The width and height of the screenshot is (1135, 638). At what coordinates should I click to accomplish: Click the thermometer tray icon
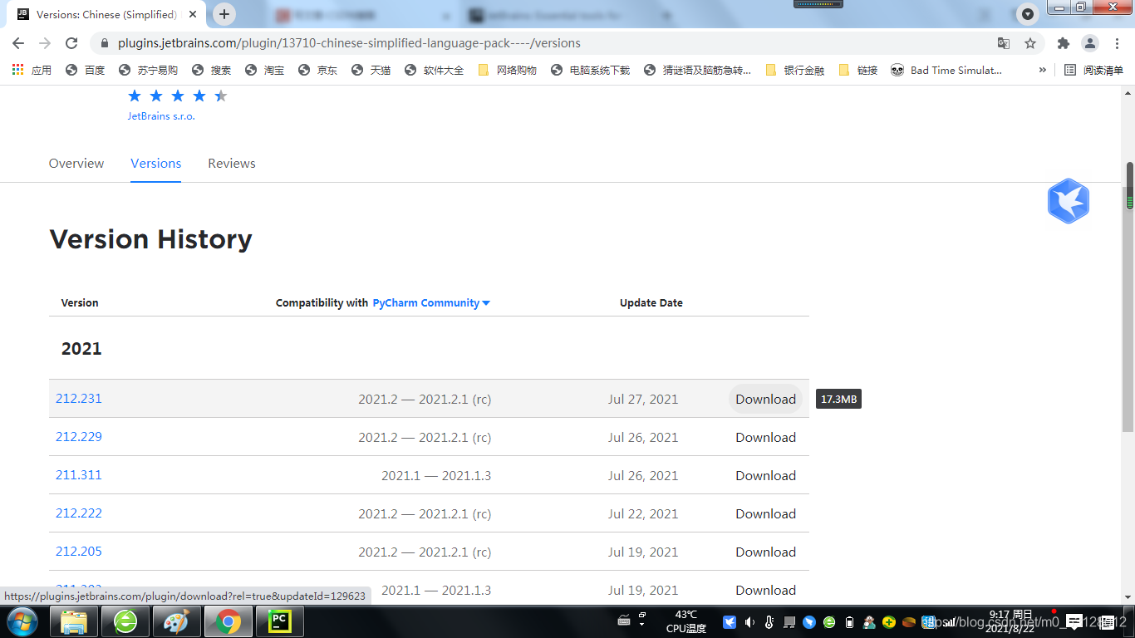click(769, 622)
